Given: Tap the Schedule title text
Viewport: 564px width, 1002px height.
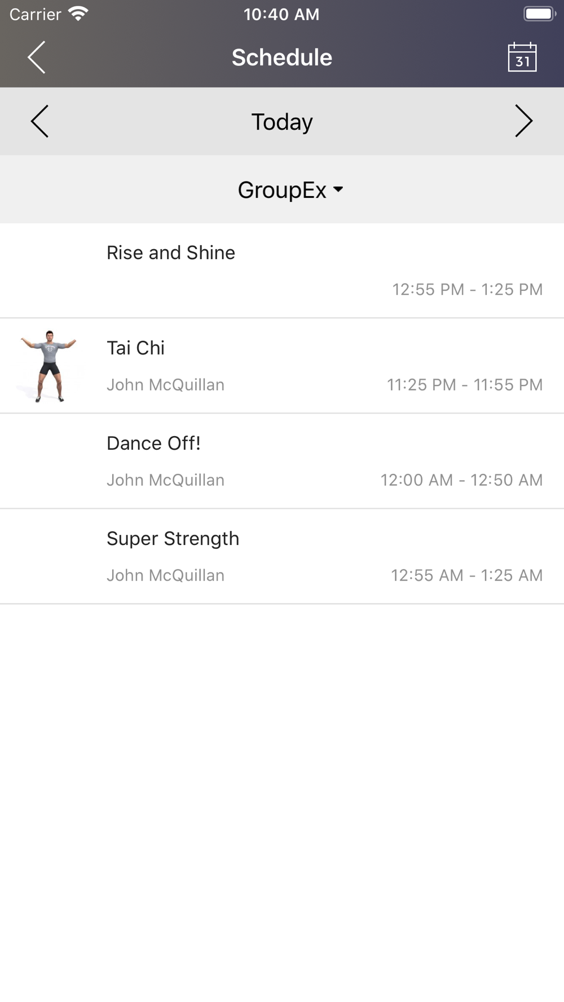Looking at the screenshot, I should click(x=282, y=57).
